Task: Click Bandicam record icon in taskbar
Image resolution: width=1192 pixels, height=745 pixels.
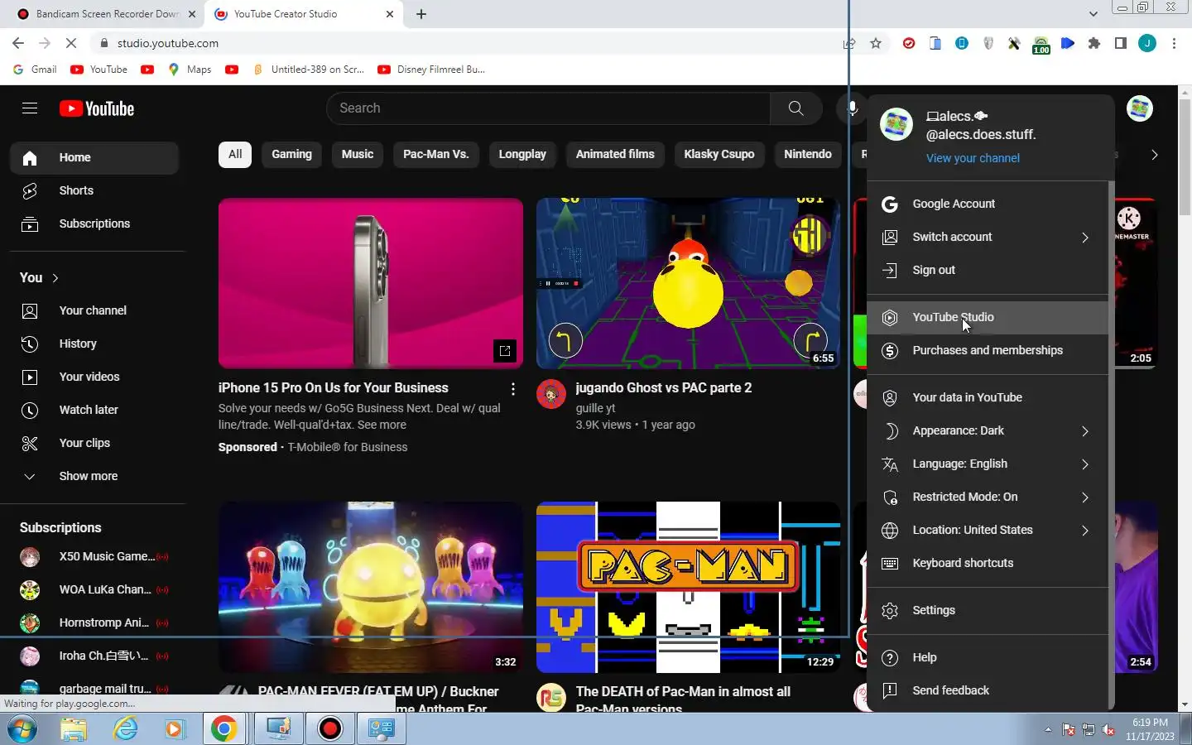Action: click(330, 728)
